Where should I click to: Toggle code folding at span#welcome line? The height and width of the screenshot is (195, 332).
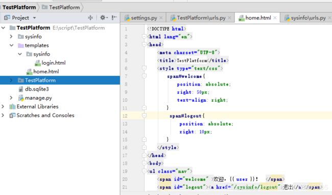[x=144, y=76]
